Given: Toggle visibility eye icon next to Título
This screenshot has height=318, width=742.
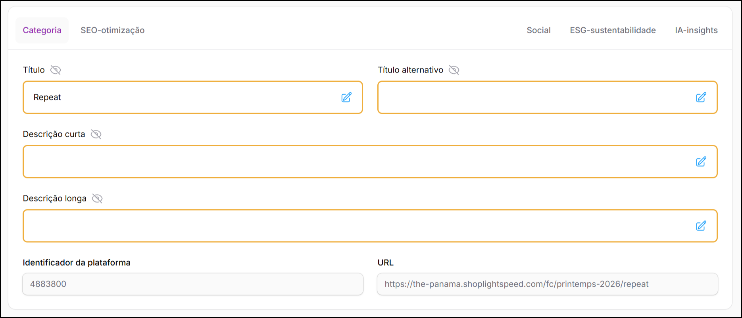Looking at the screenshot, I should (x=56, y=70).
